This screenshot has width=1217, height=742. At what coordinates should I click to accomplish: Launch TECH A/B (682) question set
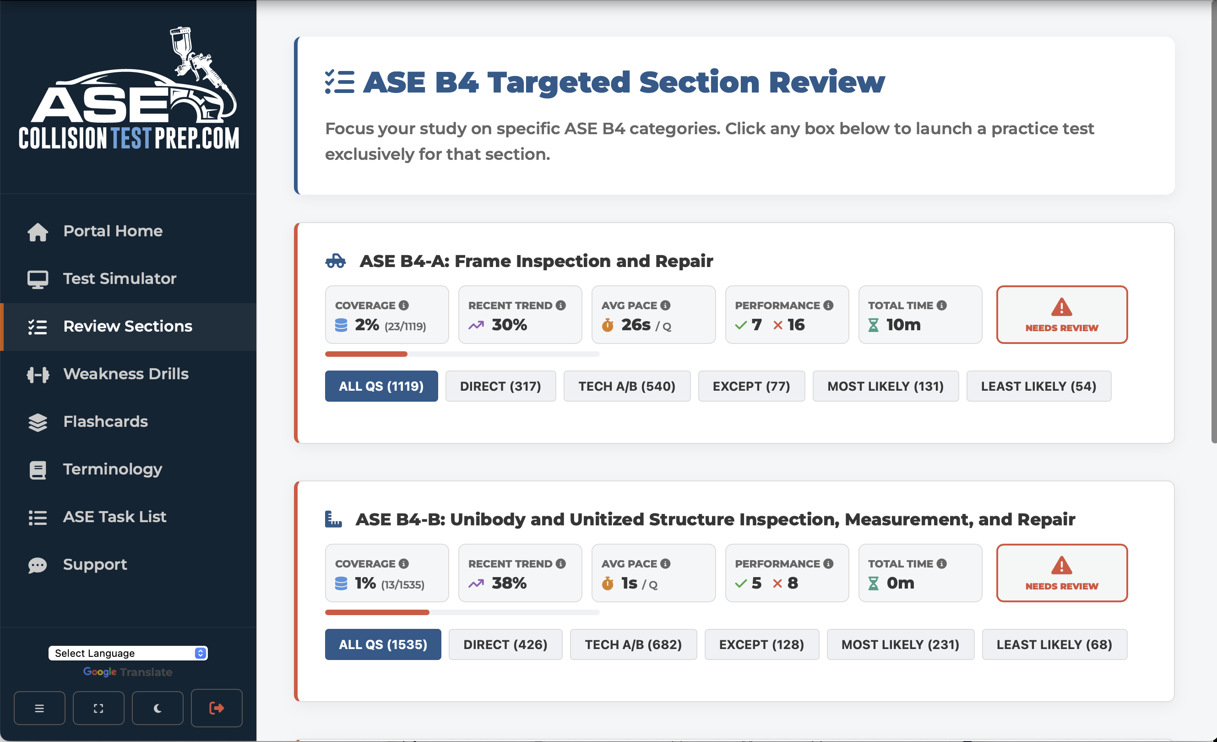point(634,645)
